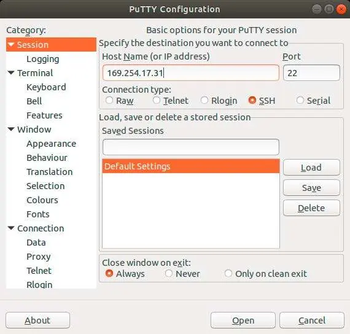Focus the Host Name input field

[191, 73]
